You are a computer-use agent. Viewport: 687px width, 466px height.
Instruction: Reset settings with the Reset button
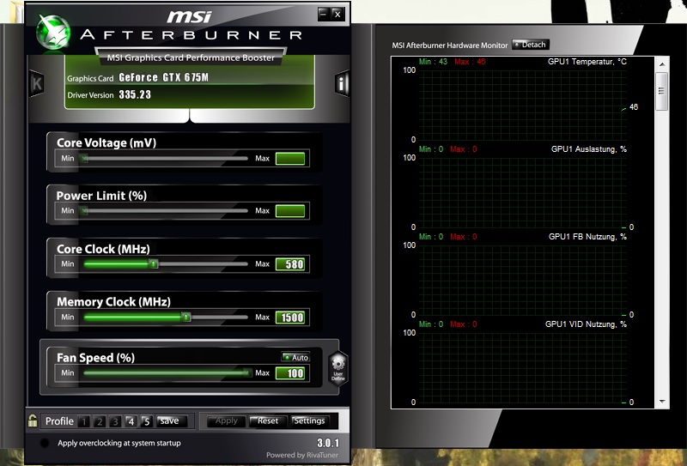point(268,421)
